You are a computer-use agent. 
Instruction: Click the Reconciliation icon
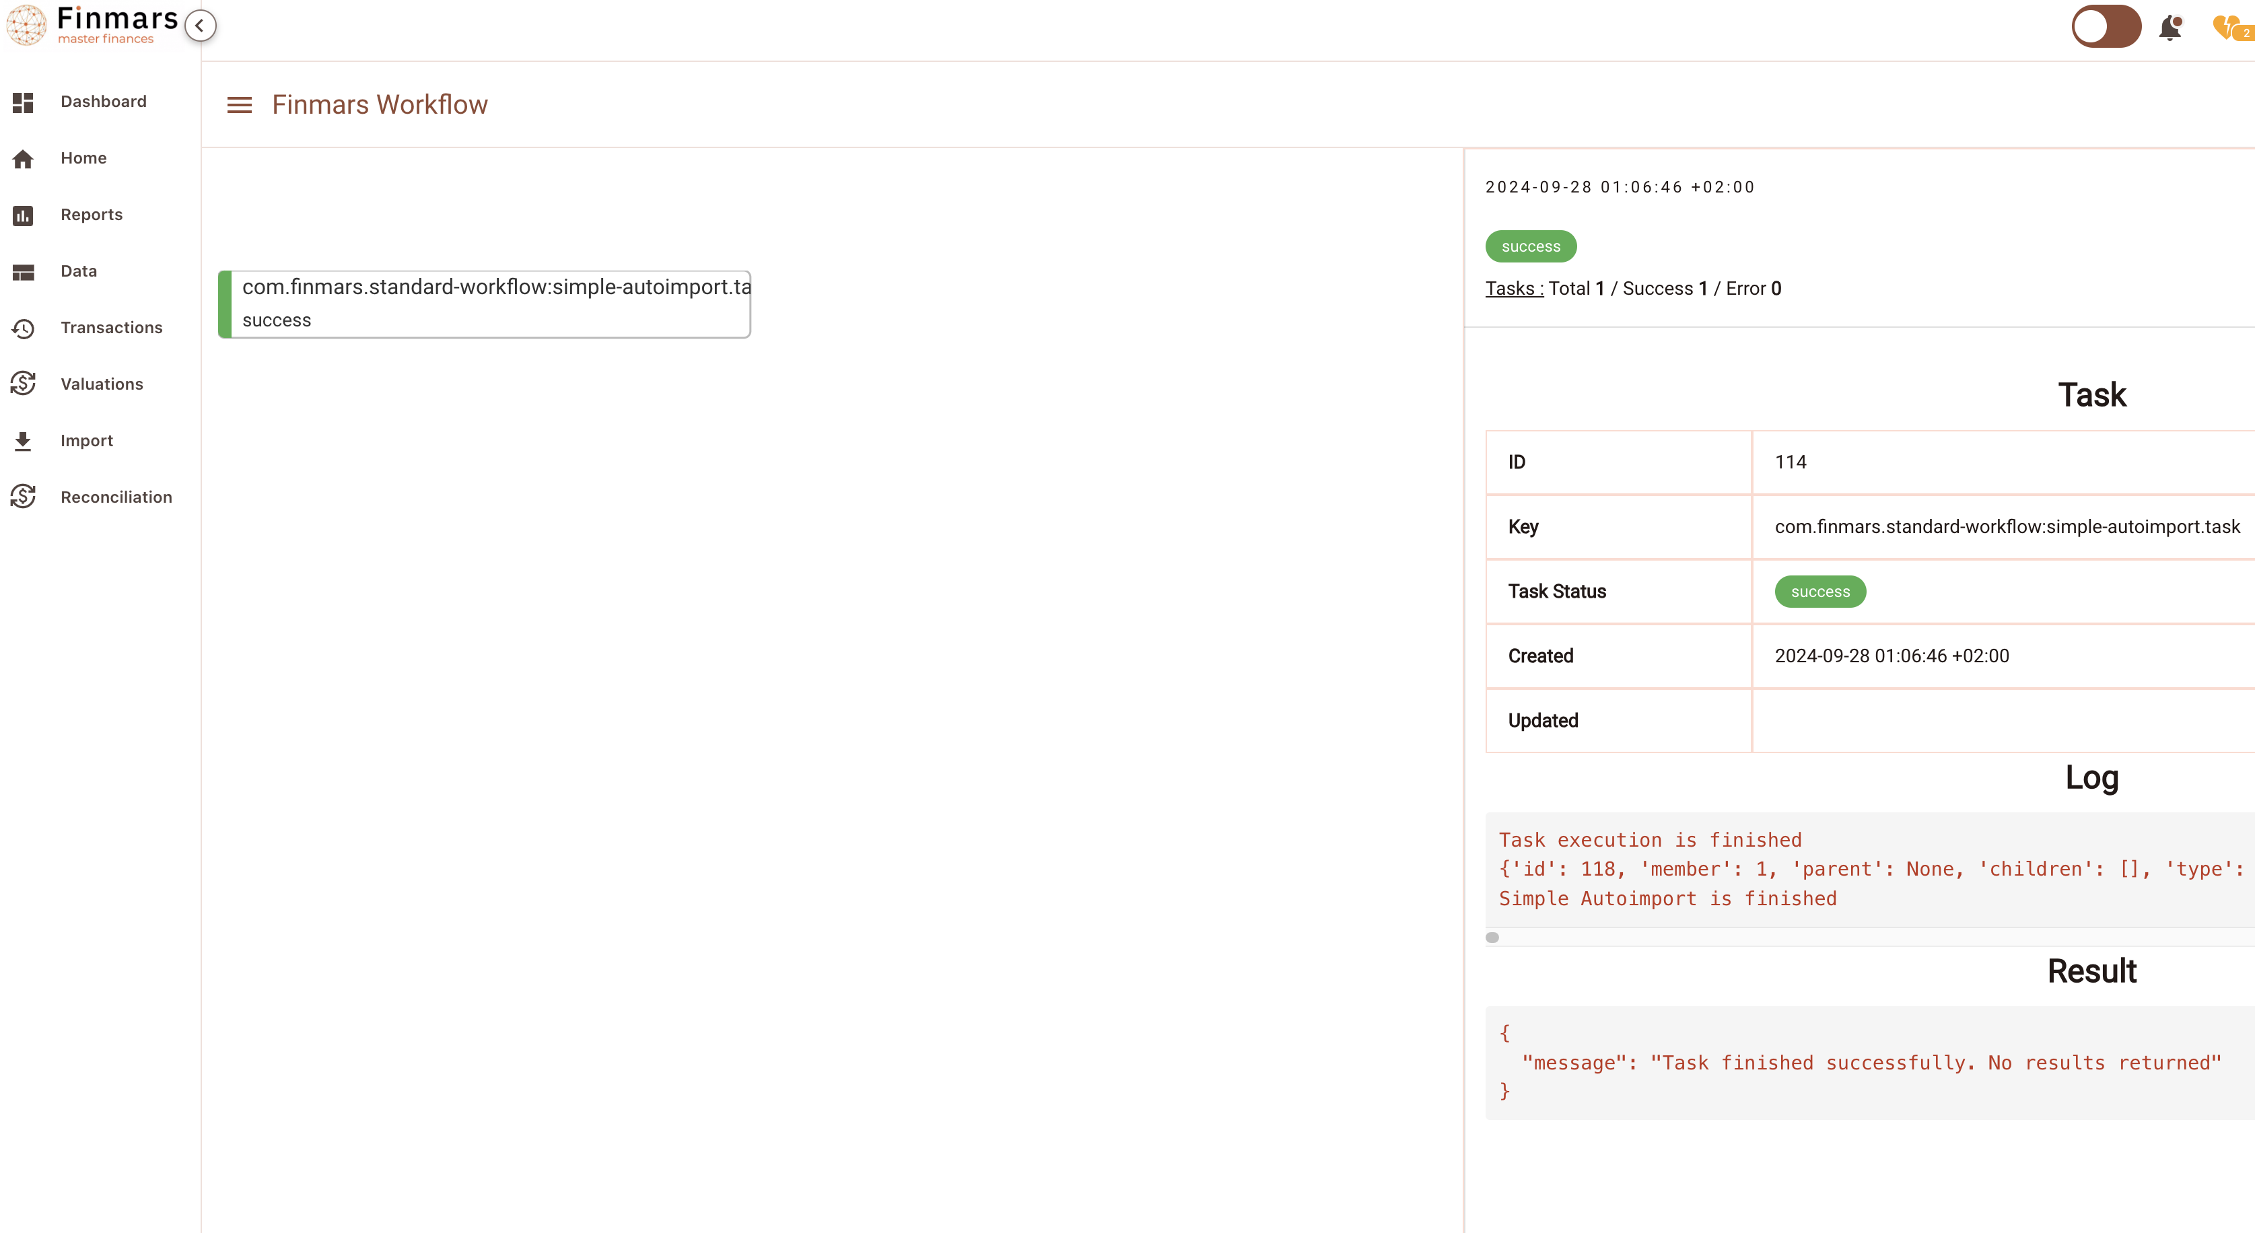[23, 496]
